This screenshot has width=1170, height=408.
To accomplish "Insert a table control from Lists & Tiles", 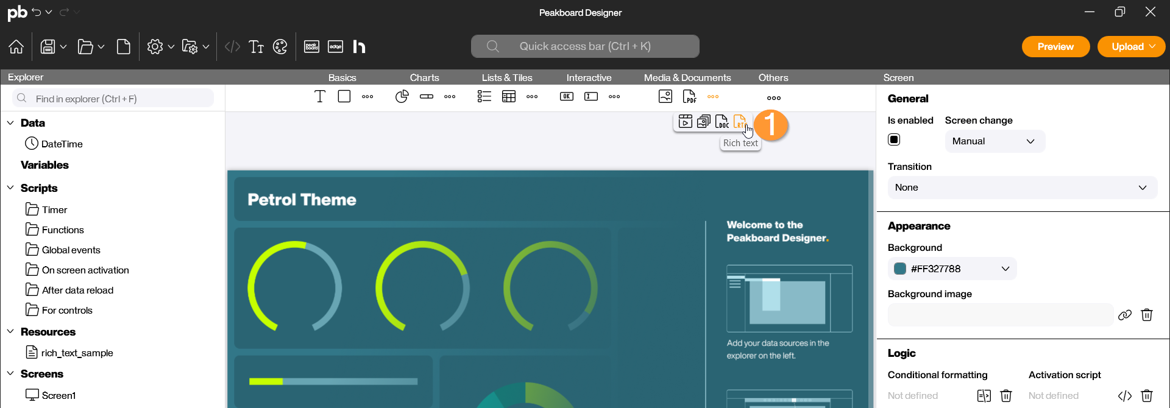I will click(509, 97).
